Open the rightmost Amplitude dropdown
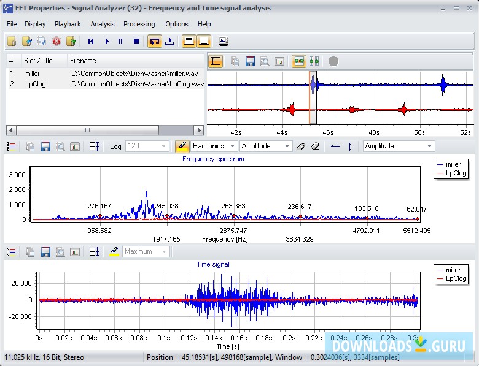Viewport: 479px width, 366px height. (x=399, y=146)
